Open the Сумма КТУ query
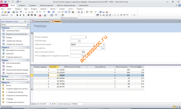The image size is (181, 109). click(x=10, y=54)
